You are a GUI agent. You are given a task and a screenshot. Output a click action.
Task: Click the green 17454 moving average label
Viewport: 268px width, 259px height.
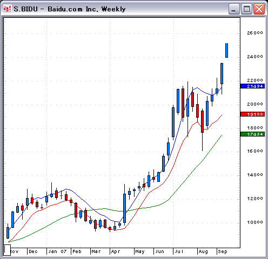tap(252, 134)
